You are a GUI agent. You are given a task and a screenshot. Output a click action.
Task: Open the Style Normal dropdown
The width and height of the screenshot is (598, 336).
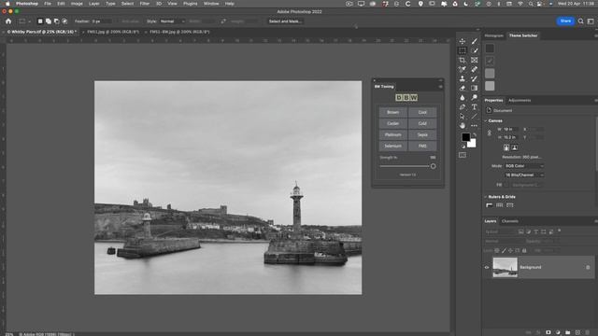coord(172,21)
